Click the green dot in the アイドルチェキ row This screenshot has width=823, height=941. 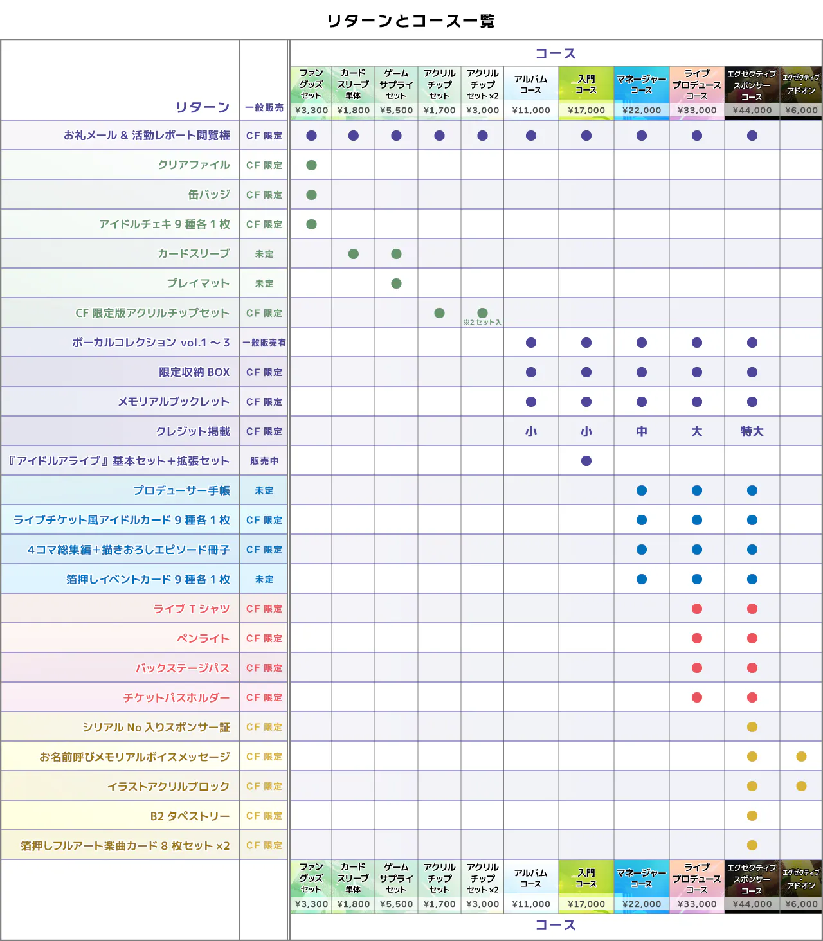coord(312,224)
